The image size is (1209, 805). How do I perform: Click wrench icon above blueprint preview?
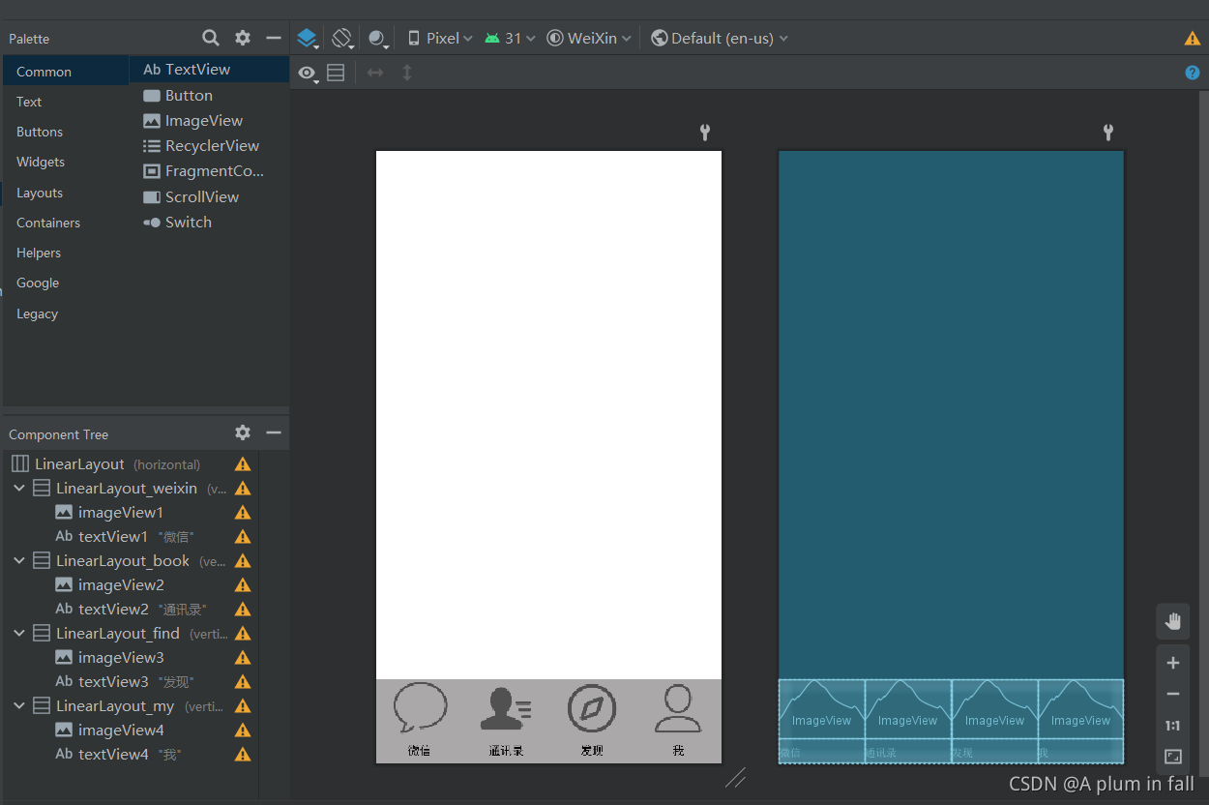click(1108, 133)
